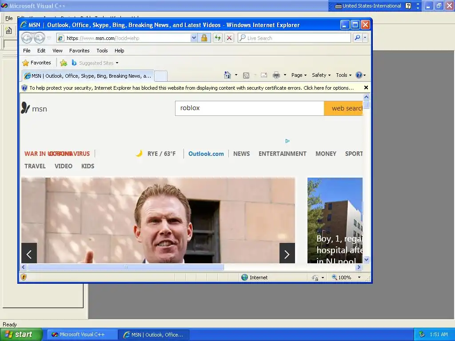
Task: Open the TRAVEL section link
Action: click(x=35, y=166)
